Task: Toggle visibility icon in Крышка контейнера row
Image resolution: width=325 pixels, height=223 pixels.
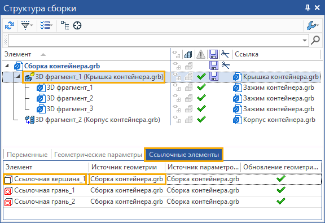Action: click(177, 77)
